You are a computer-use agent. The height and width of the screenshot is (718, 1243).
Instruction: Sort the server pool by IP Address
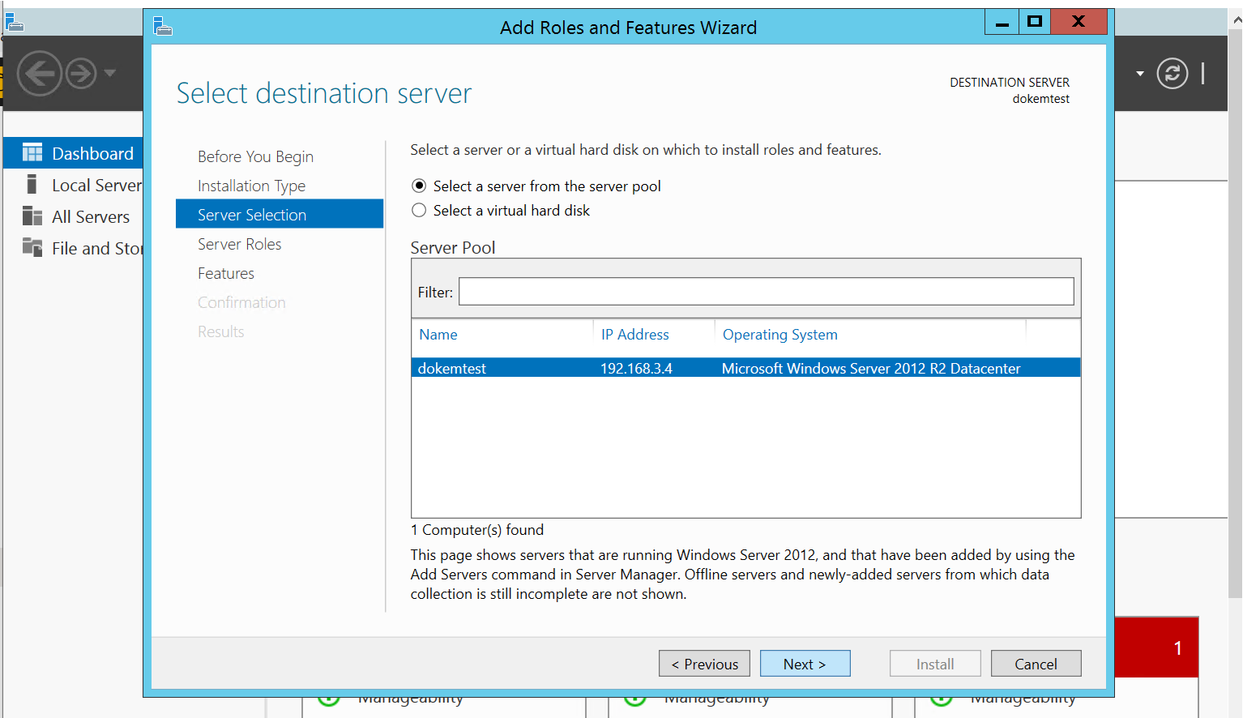click(x=634, y=335)
